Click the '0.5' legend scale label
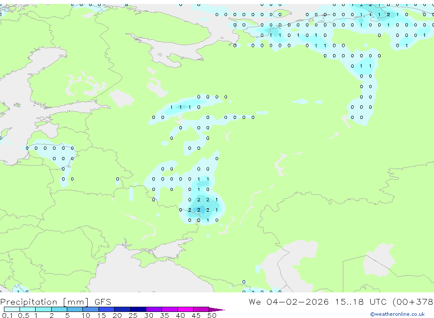The width and height of the screenshot is (434, 318). 23,315
